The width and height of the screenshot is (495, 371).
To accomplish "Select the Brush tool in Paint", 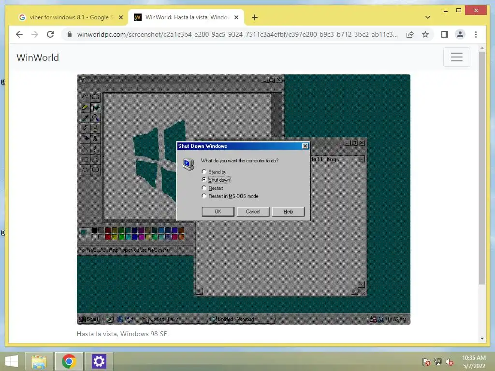I will [95, 128].
